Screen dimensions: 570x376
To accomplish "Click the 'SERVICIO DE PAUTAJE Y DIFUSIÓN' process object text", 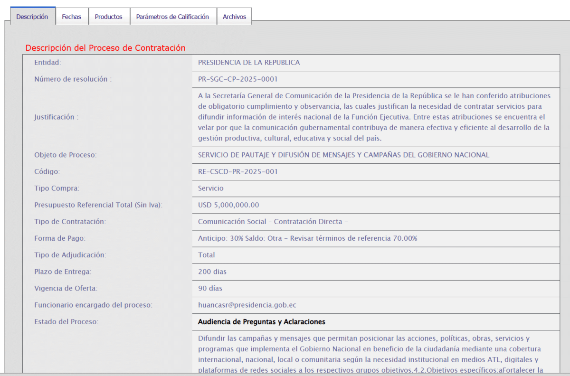I will (343, 155).
